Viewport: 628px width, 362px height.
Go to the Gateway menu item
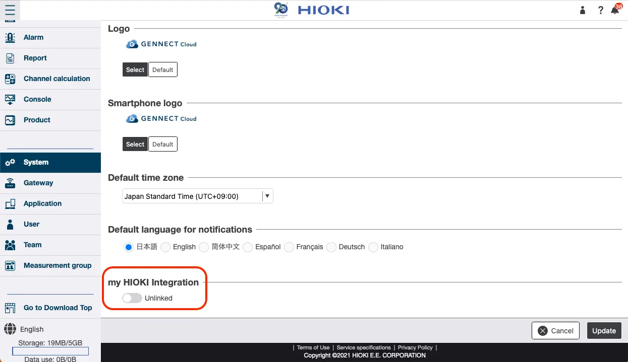tap(50, 183)
